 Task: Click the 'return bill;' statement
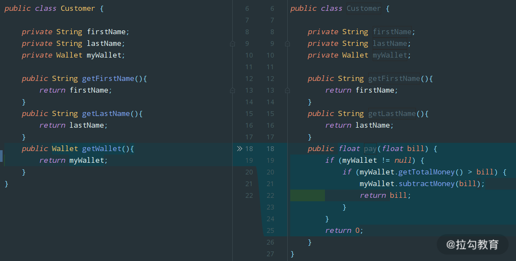[385, 195]
